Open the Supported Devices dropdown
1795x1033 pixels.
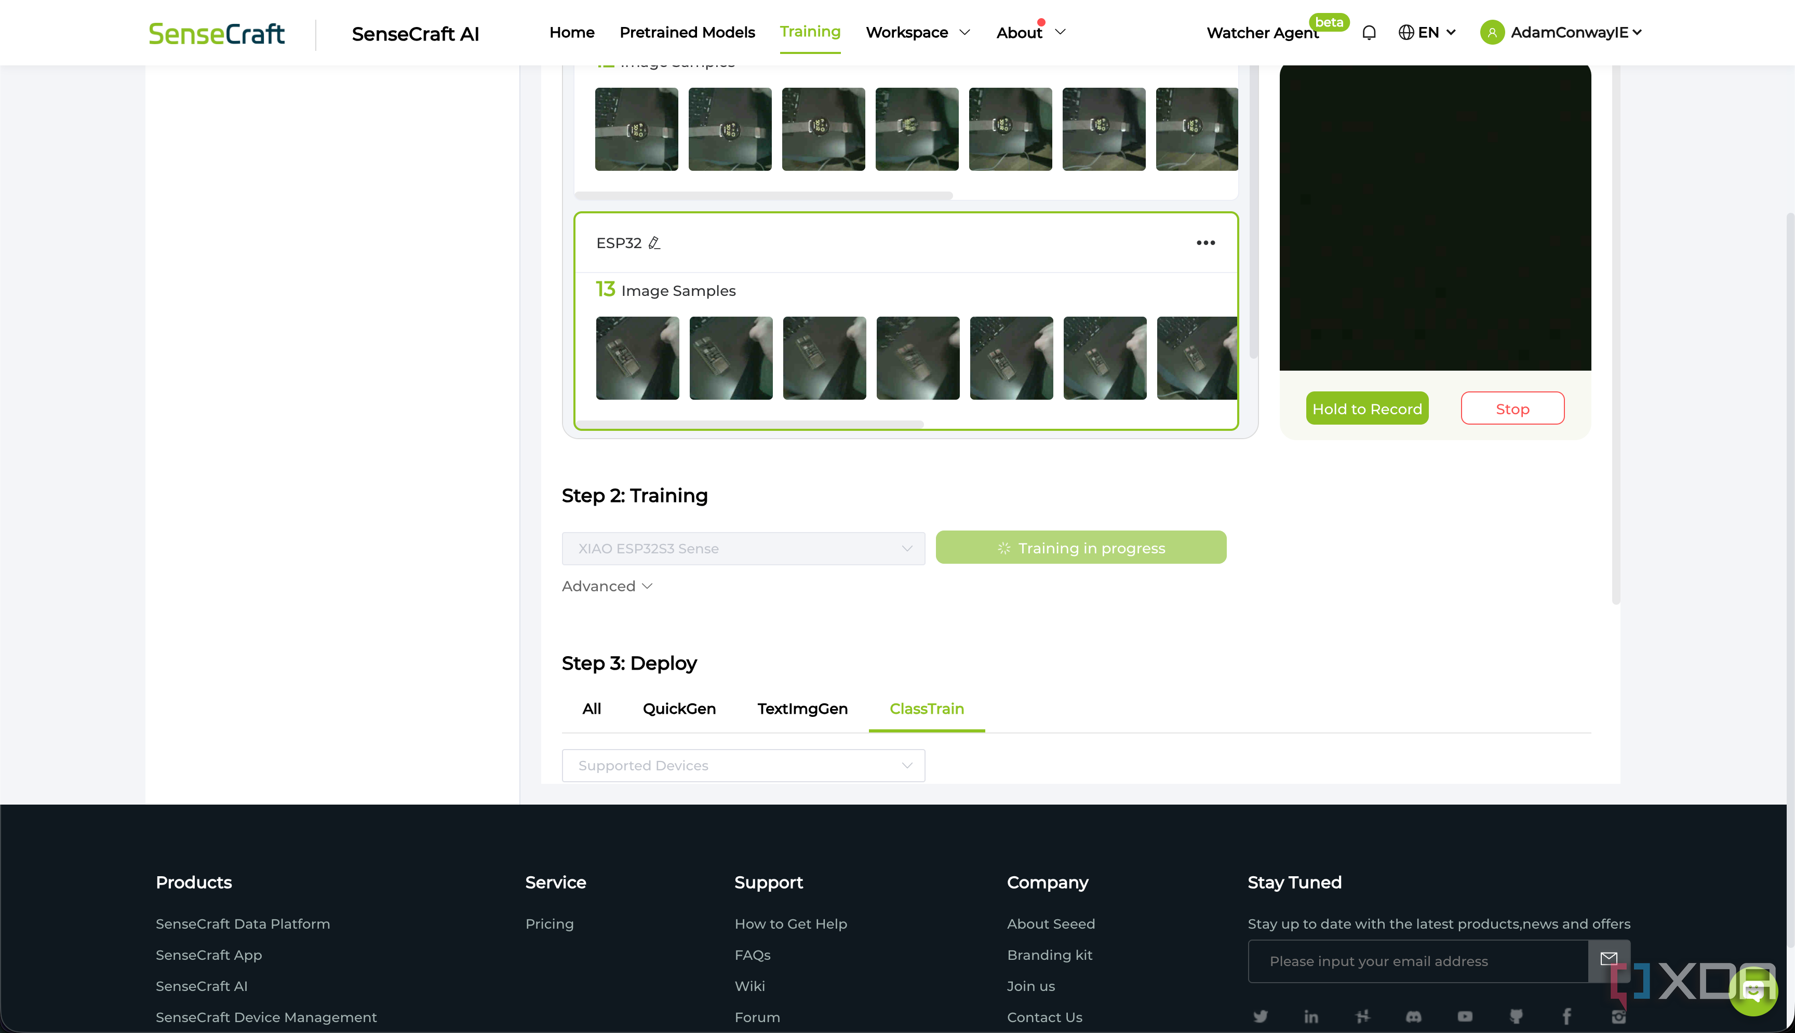pyautogui.click(x=743, y=766)
